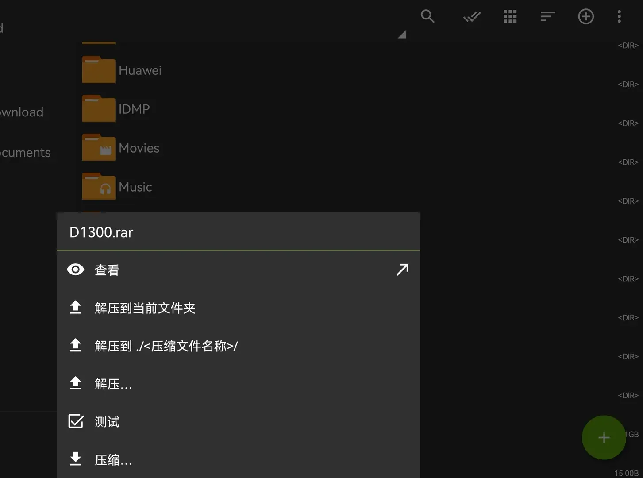Open the sort options icon
Screen dimensions: 643x478
[548, 17]
